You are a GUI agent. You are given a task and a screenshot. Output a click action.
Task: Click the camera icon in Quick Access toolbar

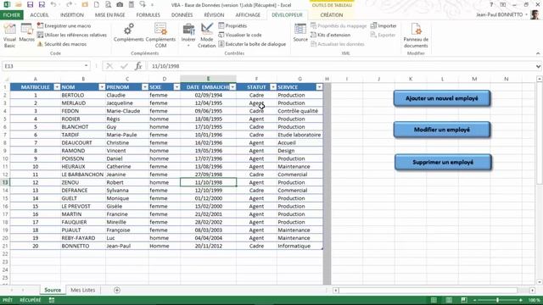(120, 5)
